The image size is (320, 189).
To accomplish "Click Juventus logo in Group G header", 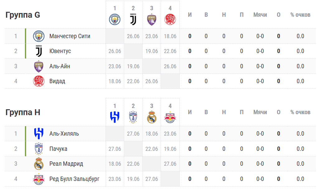I will click(133, 20).
